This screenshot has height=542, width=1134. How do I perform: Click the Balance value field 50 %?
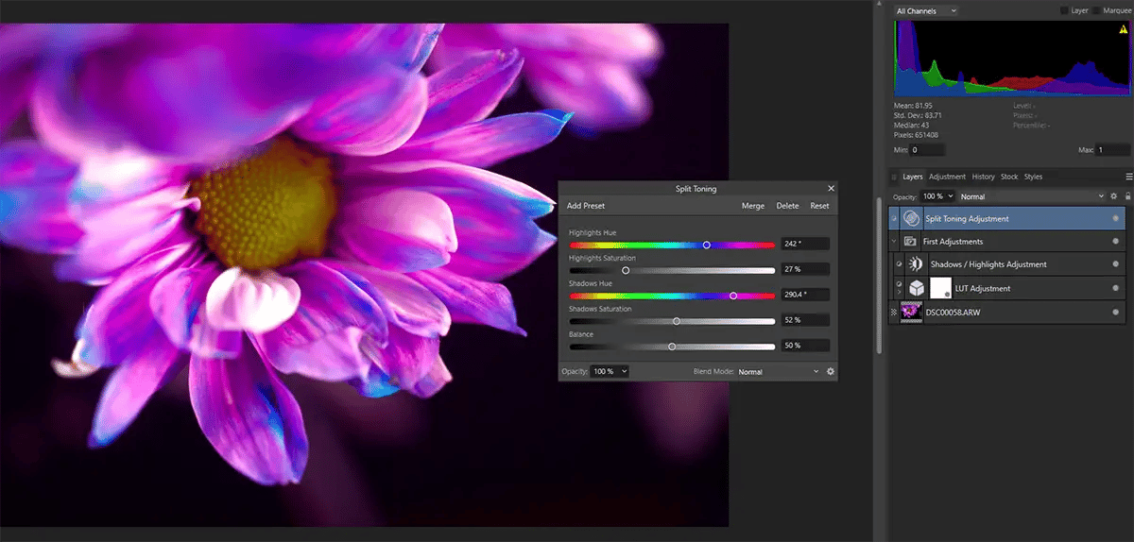coord(805,346)
